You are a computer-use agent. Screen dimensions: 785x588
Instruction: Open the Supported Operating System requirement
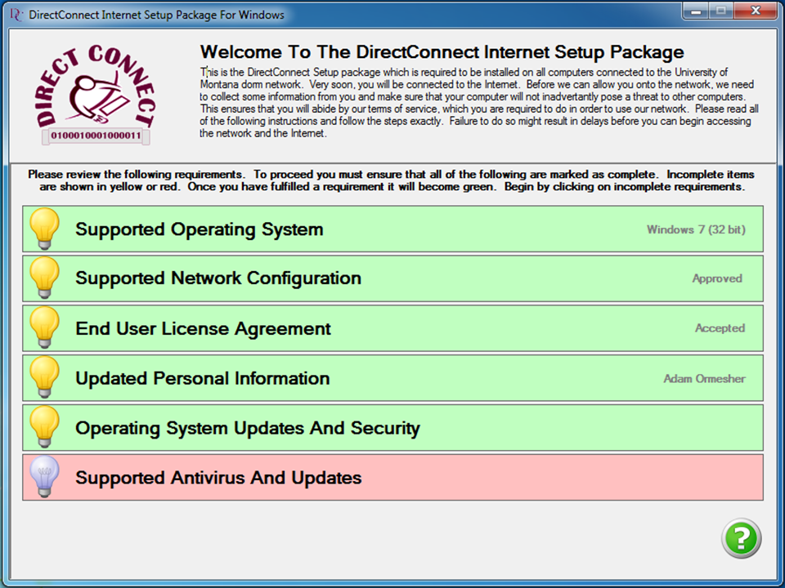[x=392, y=229]
